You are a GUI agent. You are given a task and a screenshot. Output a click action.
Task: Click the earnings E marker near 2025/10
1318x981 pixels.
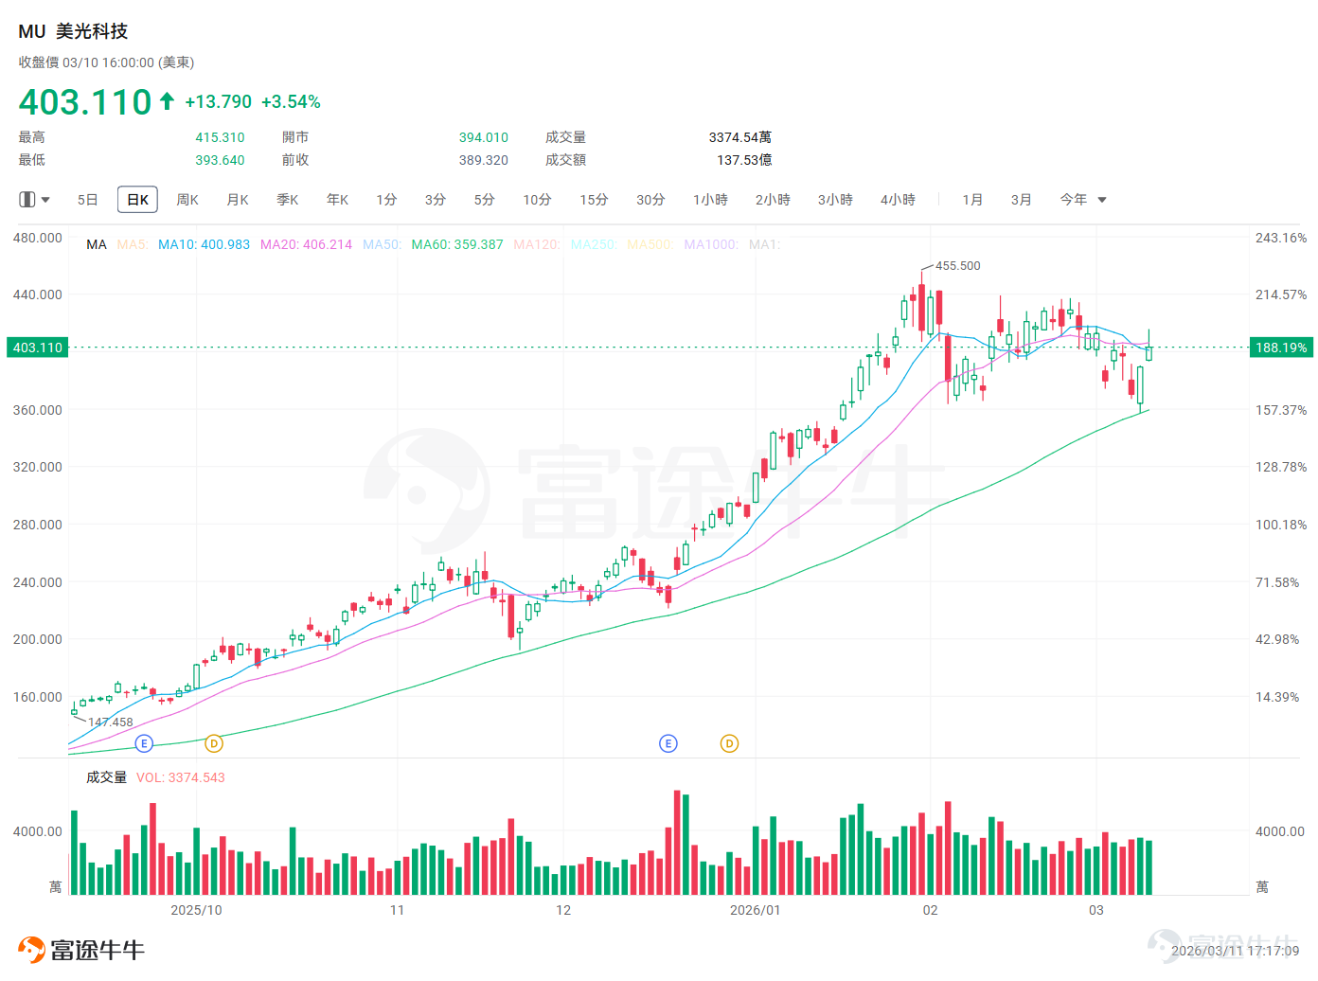144,743
